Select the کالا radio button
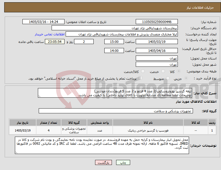This screenshot has height=170, width=221. 179,71
